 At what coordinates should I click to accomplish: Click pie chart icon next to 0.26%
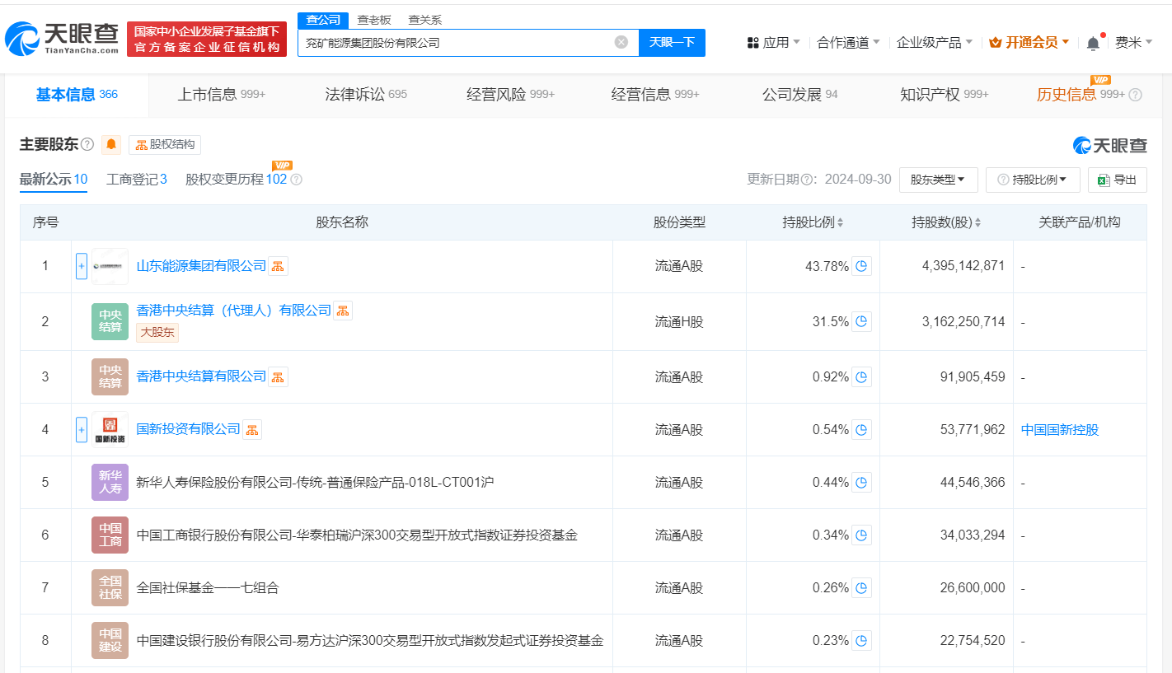[x=861, y=587]
